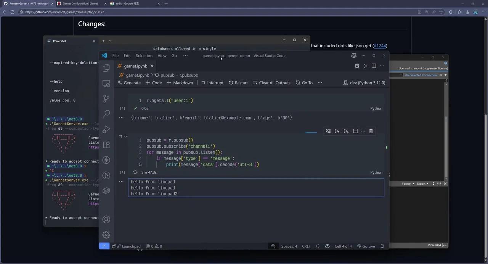Image resolution: width=488 pixels, height=264 pixels.
Task: Open the Extensions view in VS Code
Action: coord(106,145)
